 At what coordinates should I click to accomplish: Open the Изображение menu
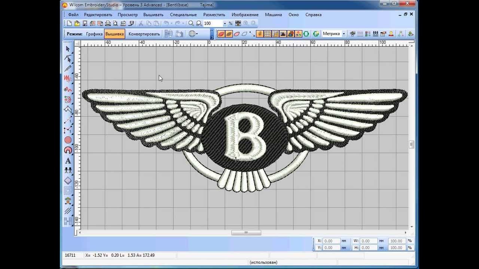click(x=245, y=15)
